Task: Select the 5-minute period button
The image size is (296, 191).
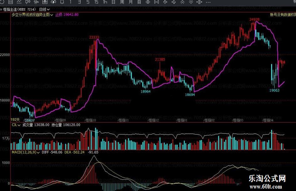Action: click(x=88, y=2)
